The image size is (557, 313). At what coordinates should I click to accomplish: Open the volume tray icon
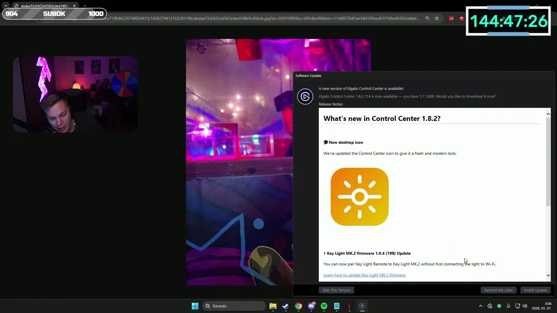pos(525,306)
